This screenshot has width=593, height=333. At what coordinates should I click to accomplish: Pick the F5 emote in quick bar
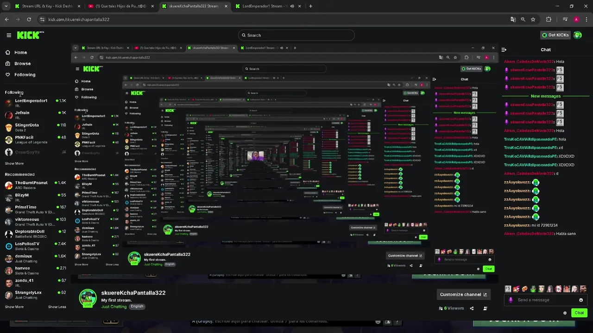tap(508, 289)
